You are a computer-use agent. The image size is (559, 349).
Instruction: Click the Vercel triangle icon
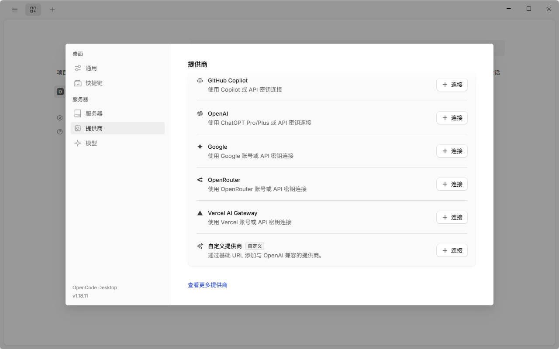[x=200, y=213]
